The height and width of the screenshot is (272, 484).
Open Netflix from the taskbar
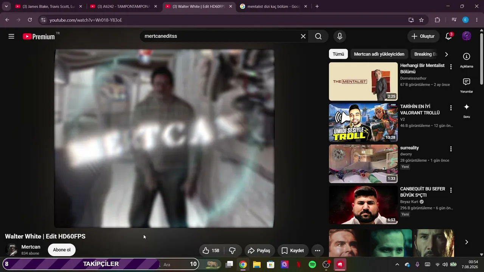(298, 264)
